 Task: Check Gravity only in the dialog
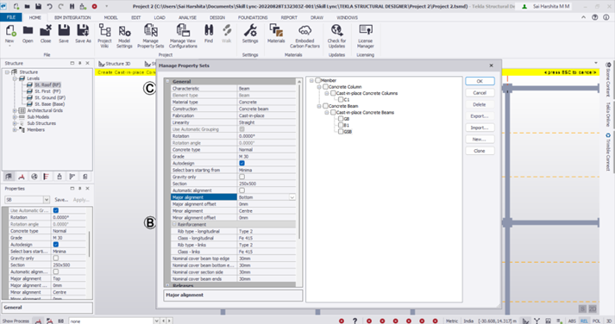click(x=242, y=177)
